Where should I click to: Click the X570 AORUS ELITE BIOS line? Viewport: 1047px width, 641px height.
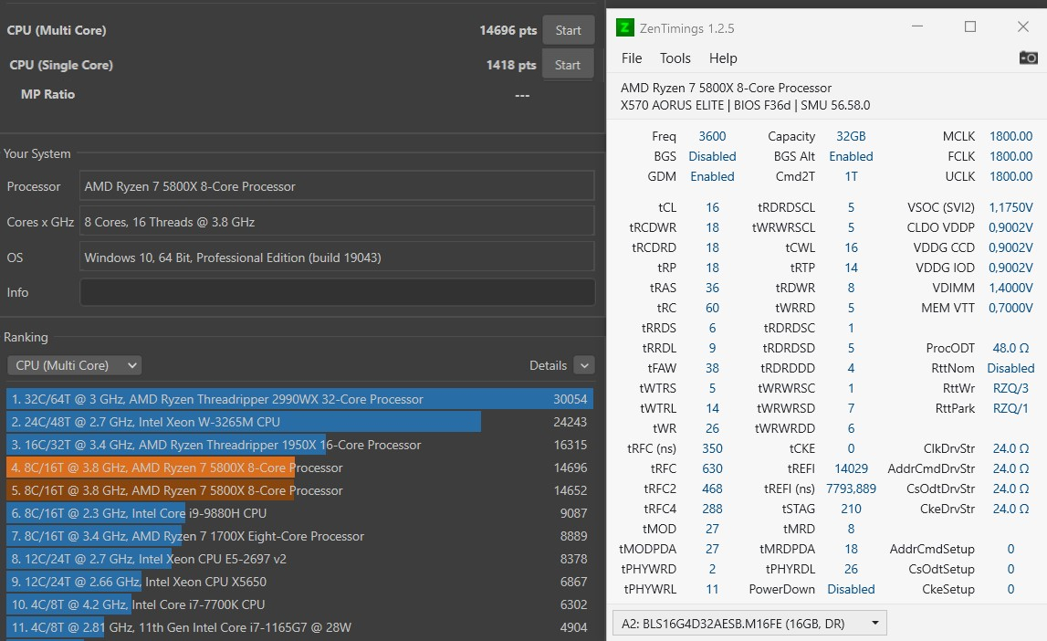tap(745, 105)
